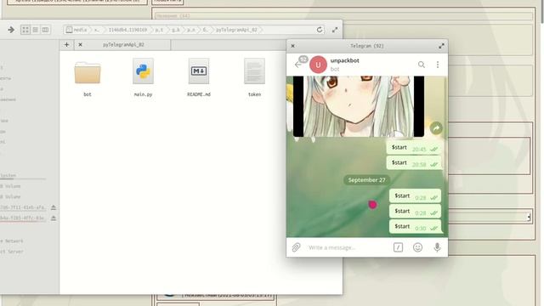This screenshot has height=306, width=544.
Task: Close the Telegram window
Action: click(292, 46)
